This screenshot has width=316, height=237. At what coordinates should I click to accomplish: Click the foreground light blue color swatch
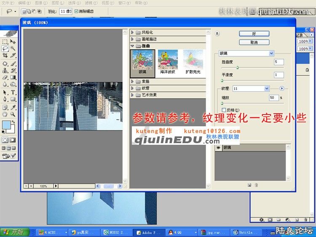[x=6, y=125]
